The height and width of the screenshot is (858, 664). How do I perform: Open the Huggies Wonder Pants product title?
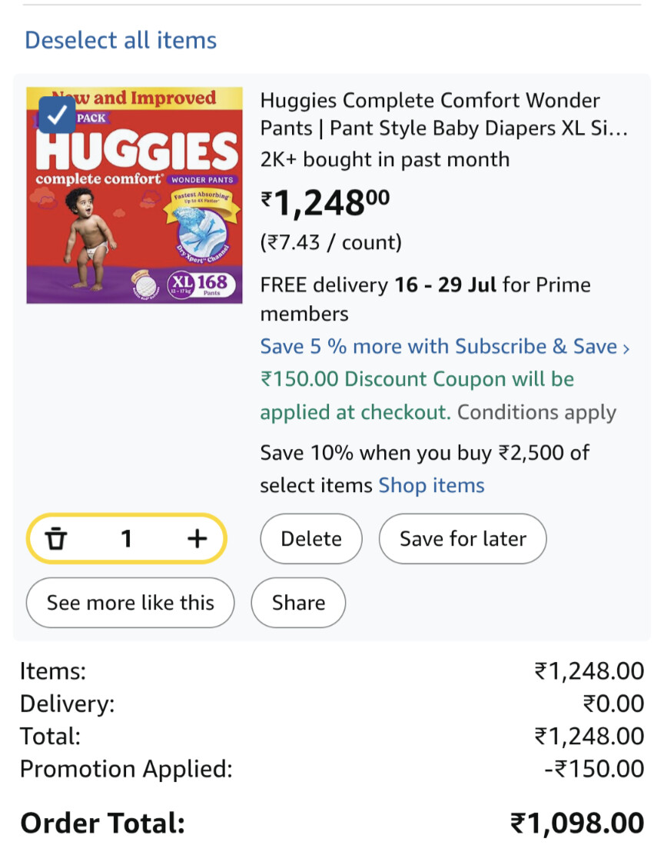pos(443,115)
